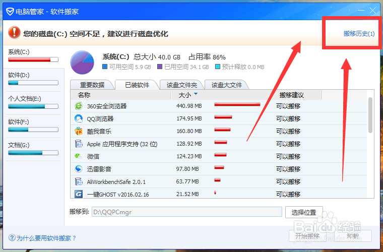Image resolution: width=383 pixels, height=252 pixels.
Task: Click the 个人文档(E:) usage bar
Action: [33, 106]
